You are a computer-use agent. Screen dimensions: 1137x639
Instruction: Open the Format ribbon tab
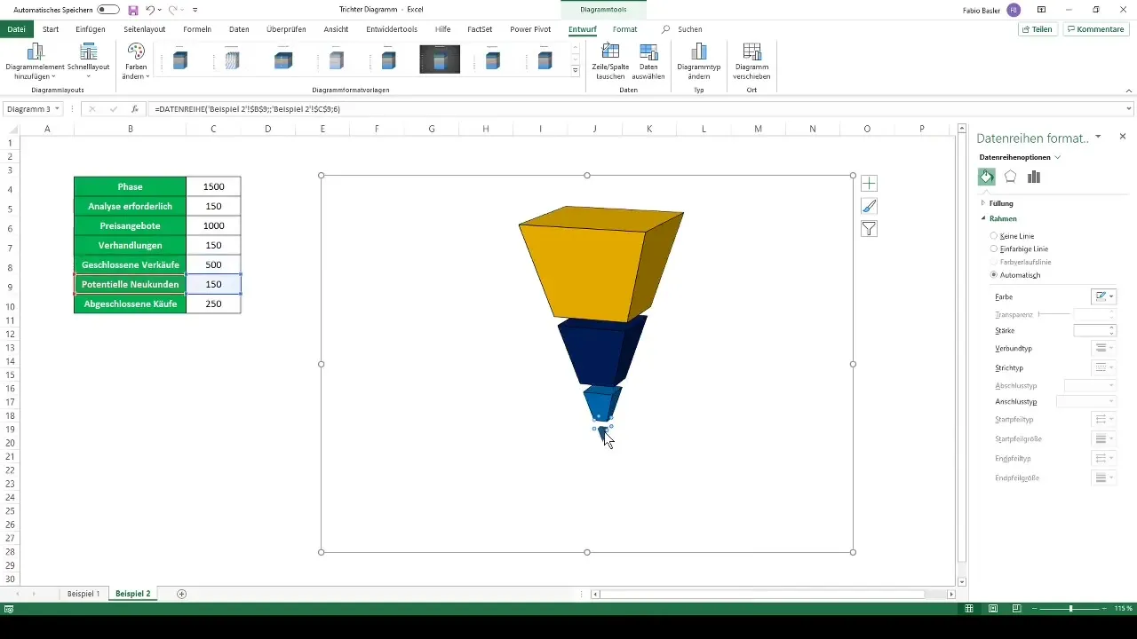pyautogui.click(x=624, y=29)
